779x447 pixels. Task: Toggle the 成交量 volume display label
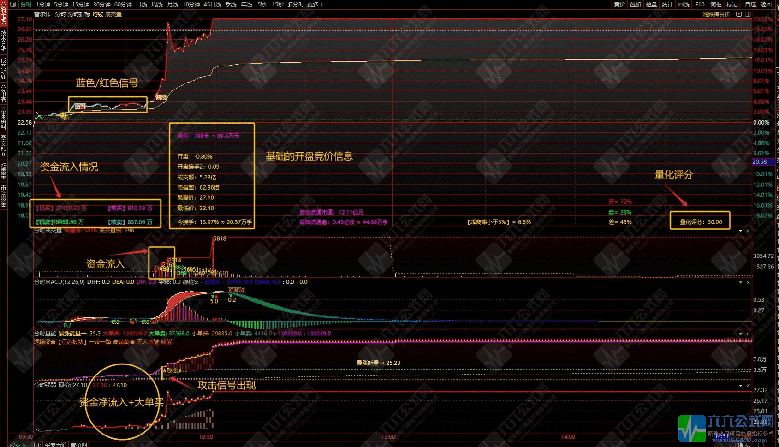113,14
